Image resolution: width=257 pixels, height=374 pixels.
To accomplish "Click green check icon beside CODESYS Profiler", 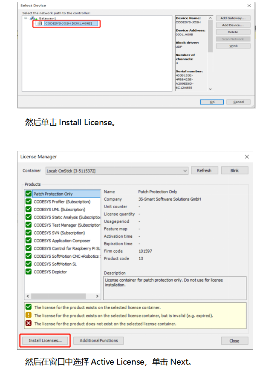I will (x=29, y=201).
